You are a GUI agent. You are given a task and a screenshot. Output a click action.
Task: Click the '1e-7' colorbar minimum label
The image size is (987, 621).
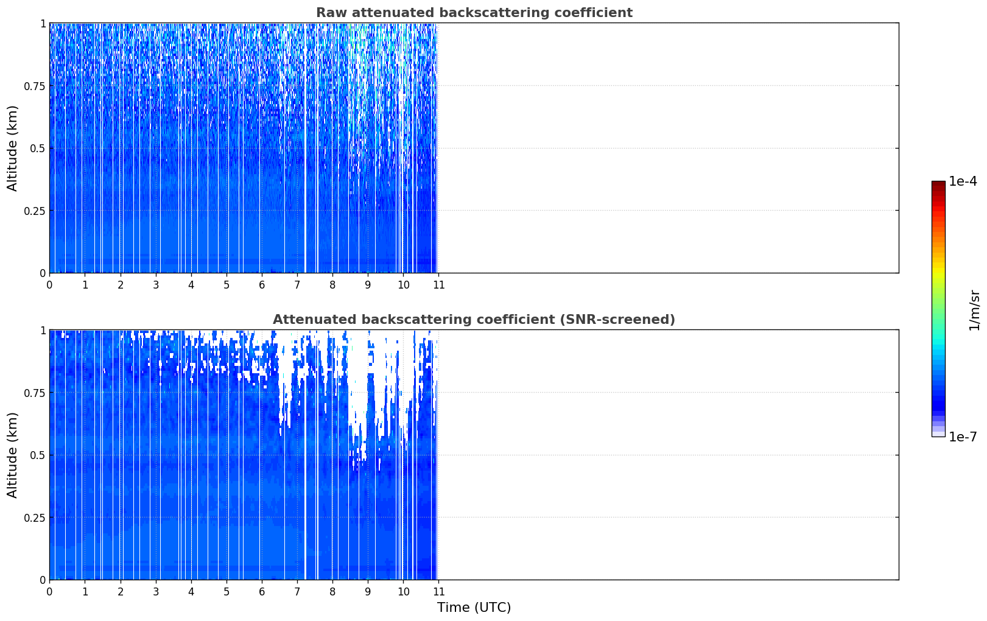963,437
